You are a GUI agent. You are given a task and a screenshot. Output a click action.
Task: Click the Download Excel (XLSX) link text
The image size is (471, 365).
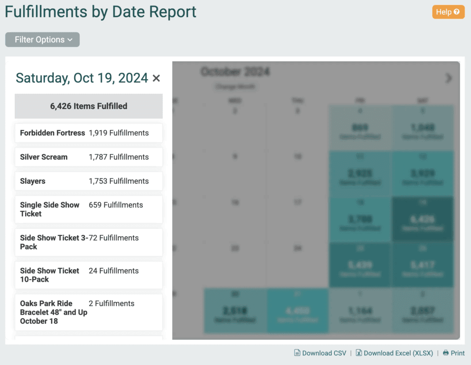coord(398,353)
